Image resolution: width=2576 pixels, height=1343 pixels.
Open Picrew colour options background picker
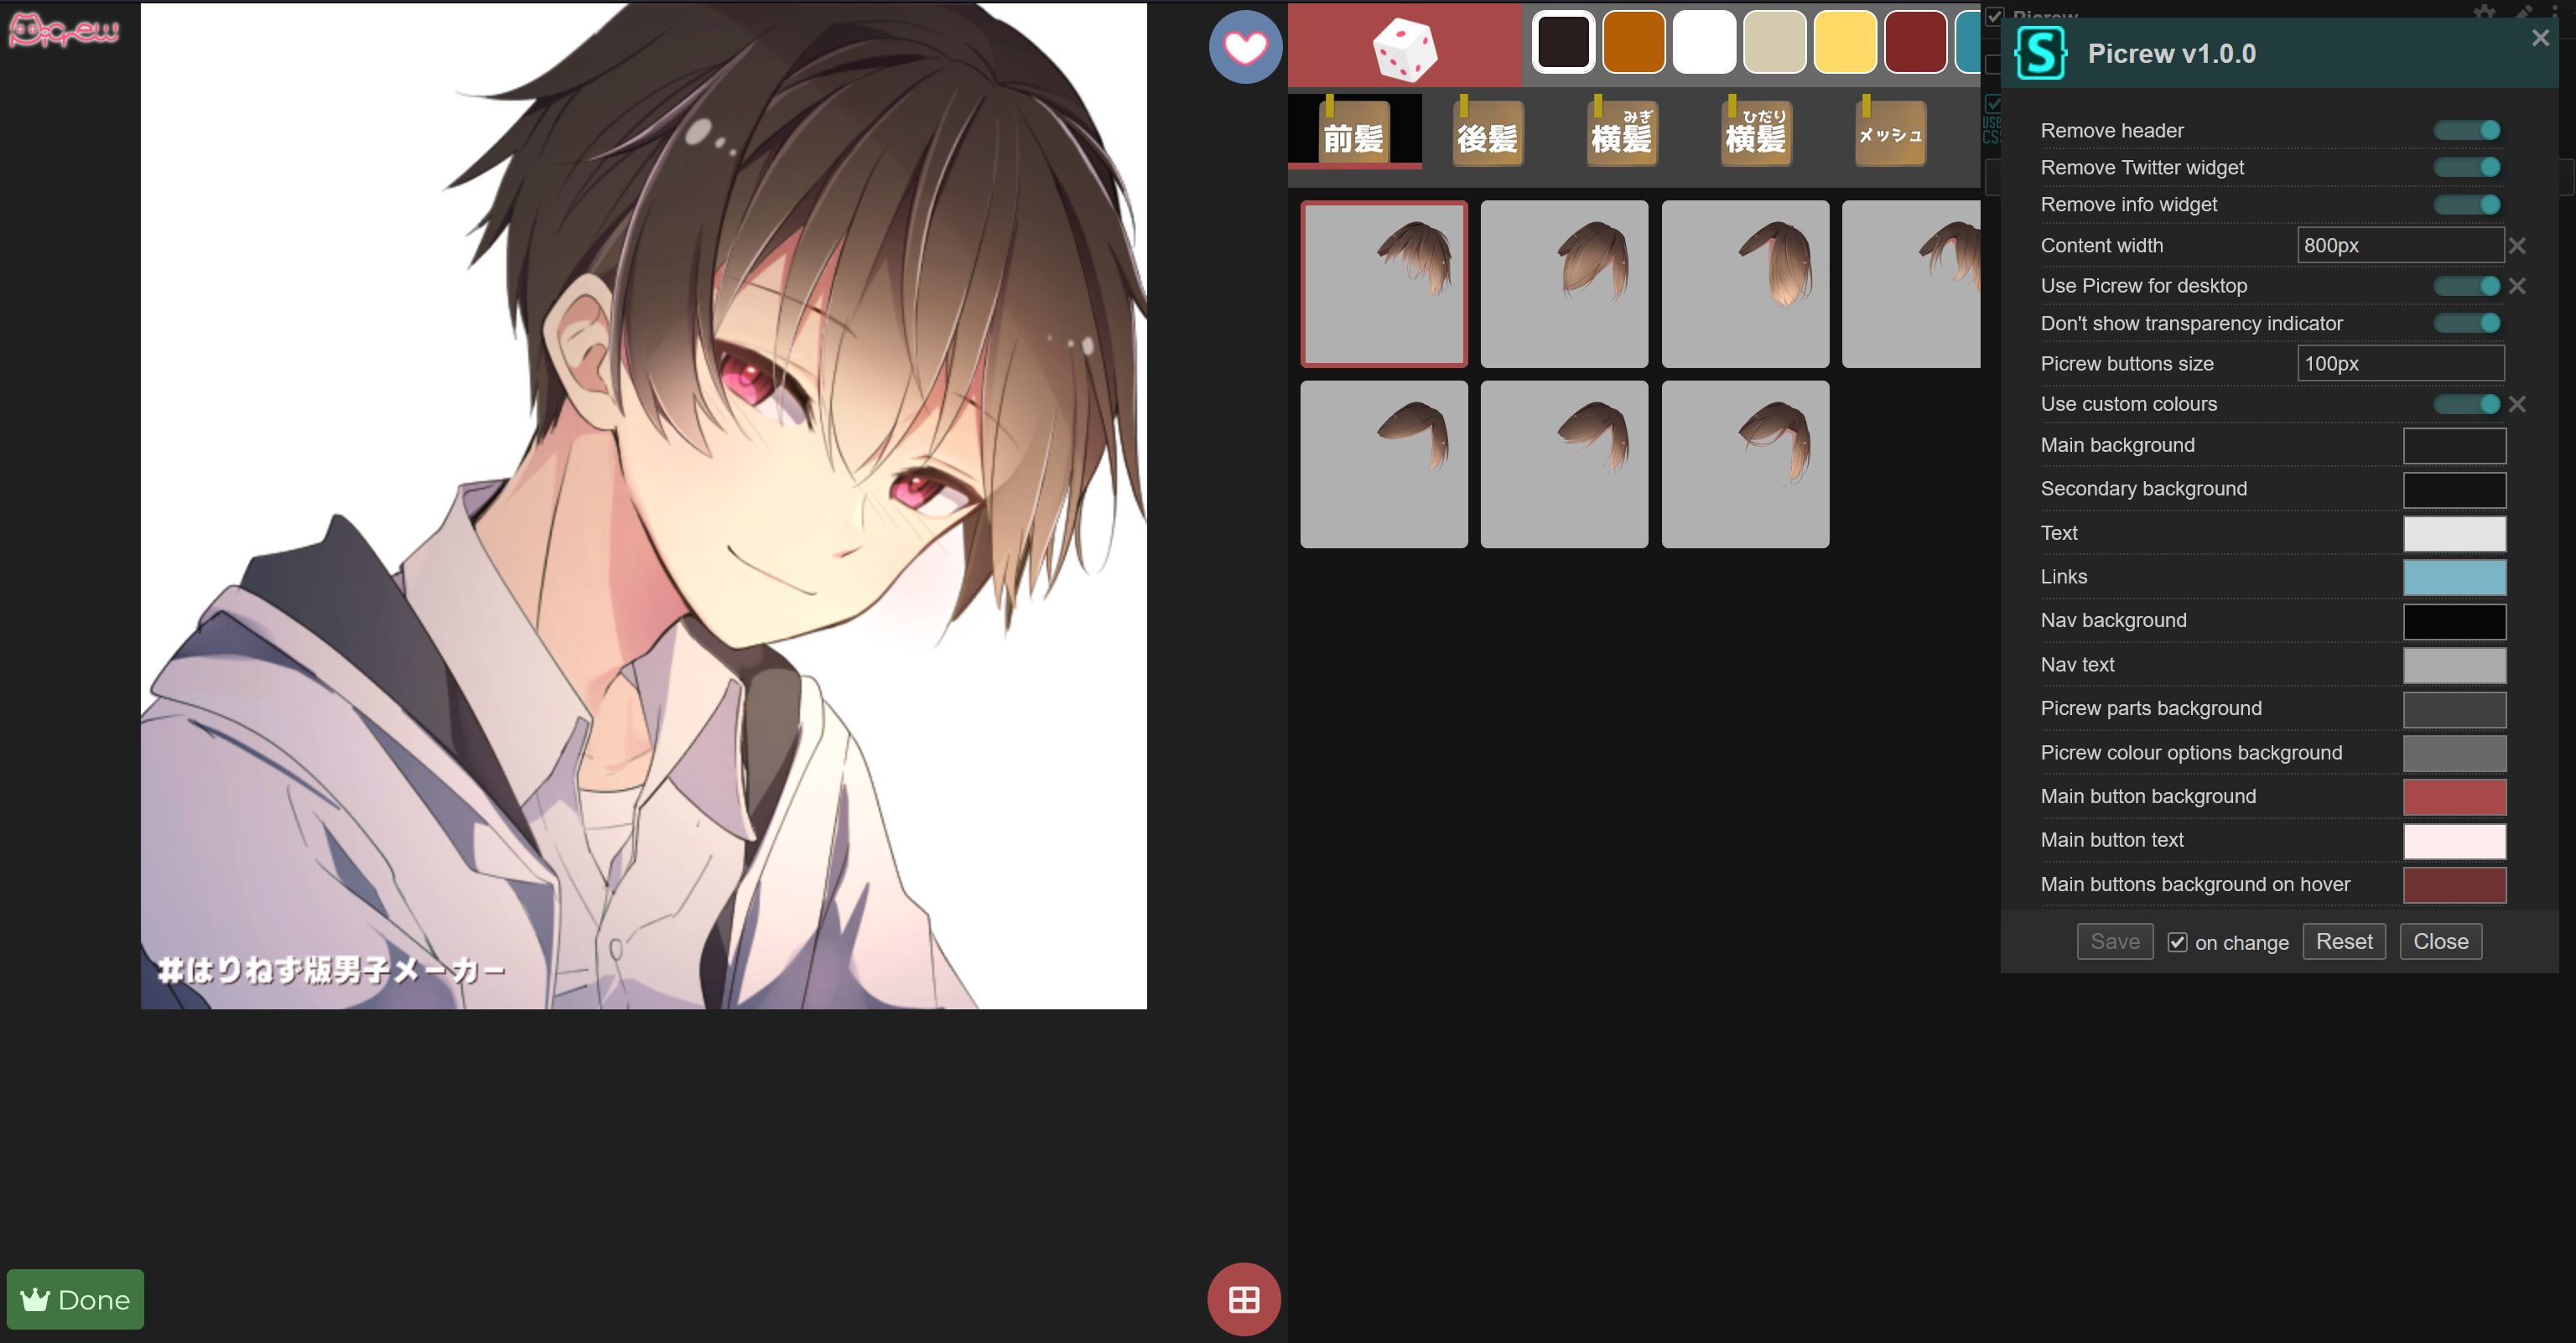pyautogui.click(x=2455, y=754)
